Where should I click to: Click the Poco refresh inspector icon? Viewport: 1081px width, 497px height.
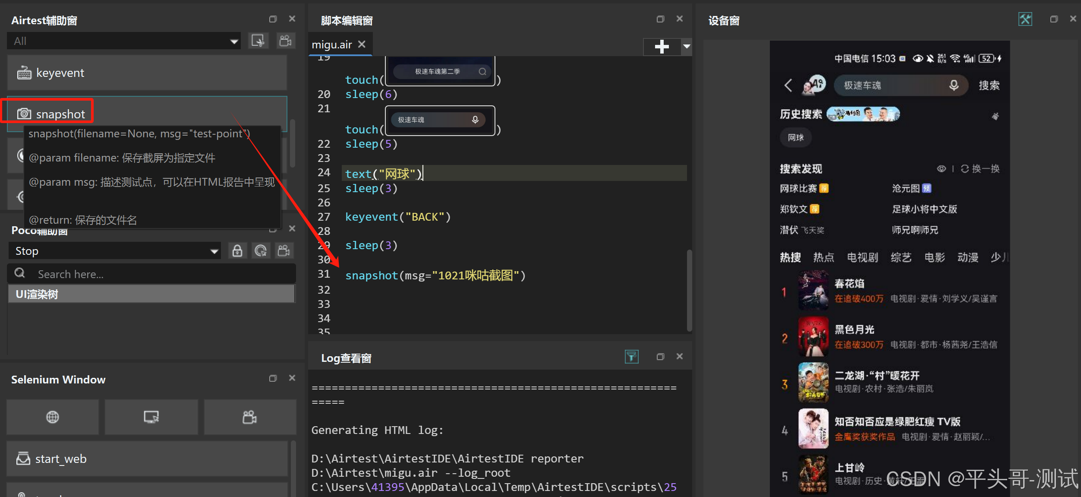point(261,251)
